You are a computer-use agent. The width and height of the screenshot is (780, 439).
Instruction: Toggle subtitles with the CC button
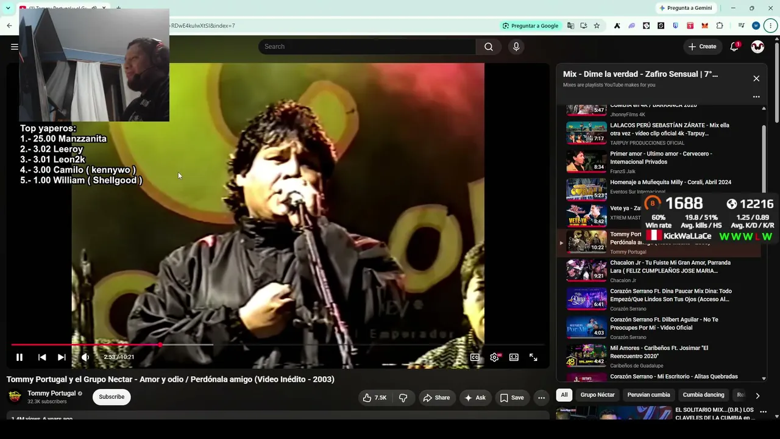point(475,357)
